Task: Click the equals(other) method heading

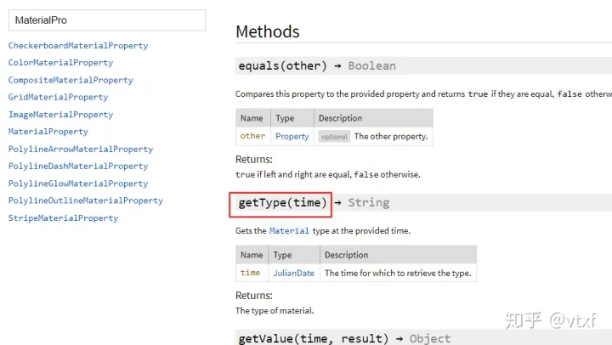Action: (x=280, y=65)
